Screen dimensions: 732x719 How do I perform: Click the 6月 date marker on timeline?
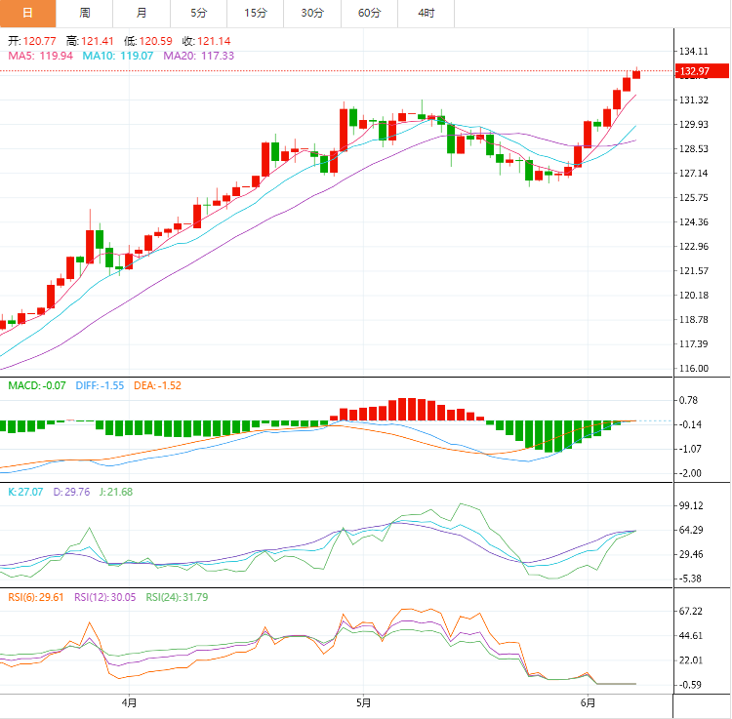[x=588, y=702]
